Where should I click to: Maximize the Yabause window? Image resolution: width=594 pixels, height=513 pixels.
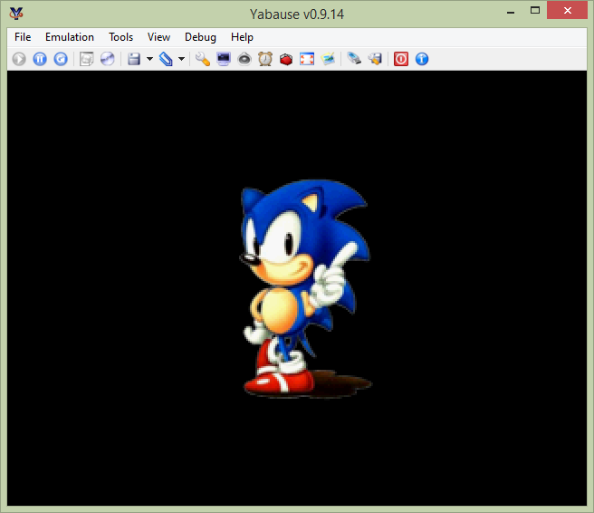tap(535, 11)
